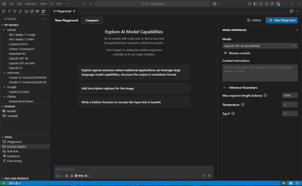This screenshot has width=302, height=186.
Task: Click the attach image icon in prompt box
Action: pyautogui.click(x=71, y=176)
